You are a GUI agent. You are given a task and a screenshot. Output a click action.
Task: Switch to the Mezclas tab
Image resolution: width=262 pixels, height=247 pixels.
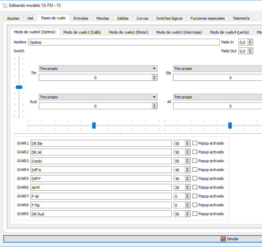(x=102, y=18)
